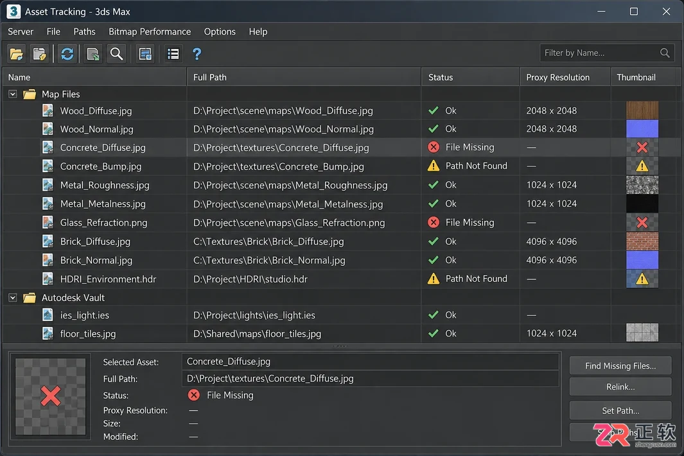
Task: Click the folder with pencil toolbar icon
Action: [40, 54]
